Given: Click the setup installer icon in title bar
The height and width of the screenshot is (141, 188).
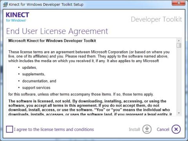Looking at the screenshot, I should [x=5, y=5].
